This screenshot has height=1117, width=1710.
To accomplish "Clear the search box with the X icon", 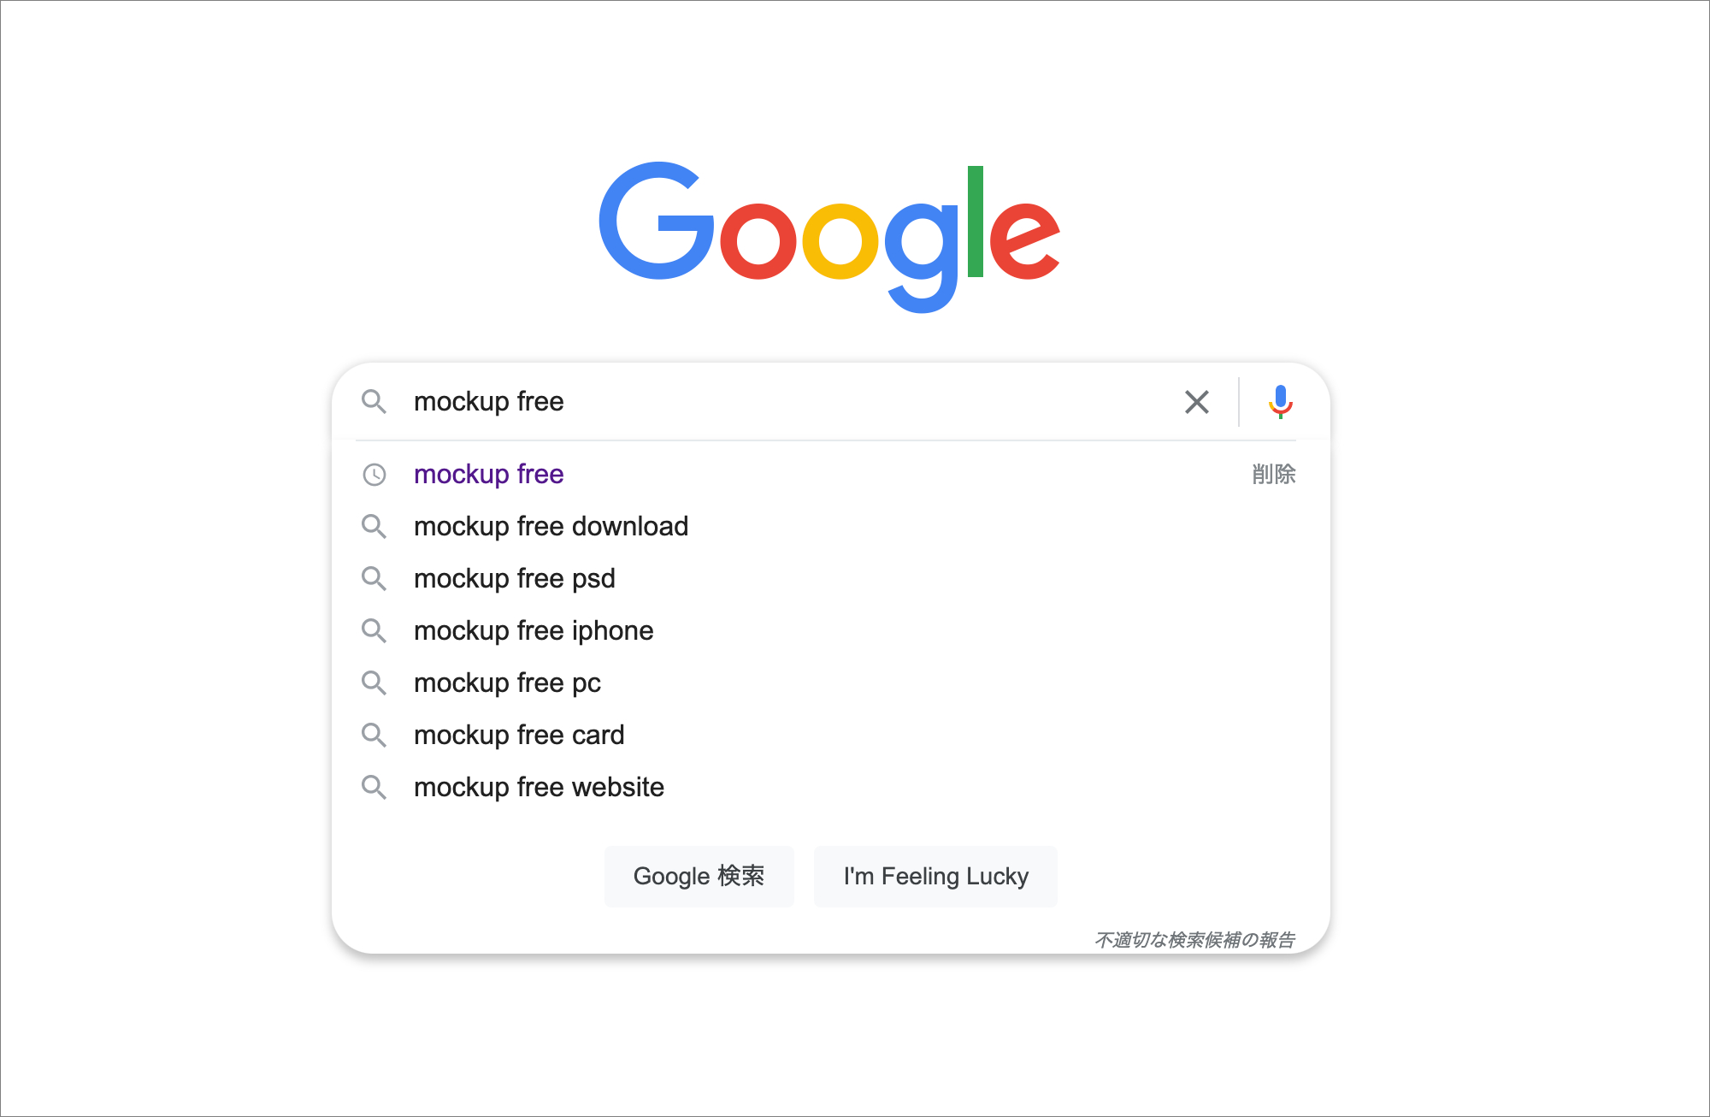I will pos(1196,402).
